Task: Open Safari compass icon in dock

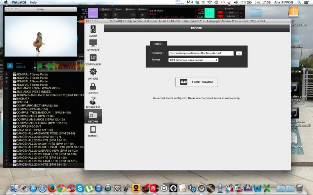Action: coord(43,188)
